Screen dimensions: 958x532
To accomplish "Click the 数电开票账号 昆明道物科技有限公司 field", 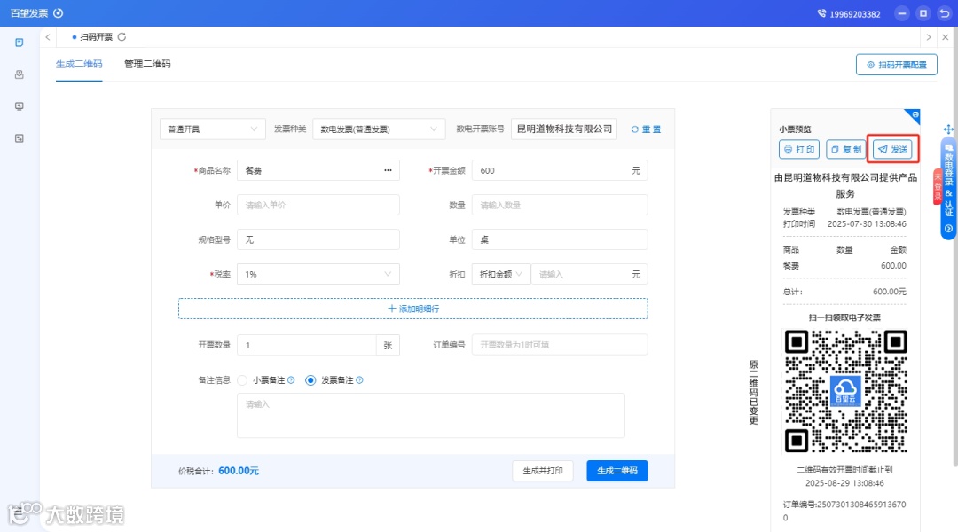I will coord(564,129).
